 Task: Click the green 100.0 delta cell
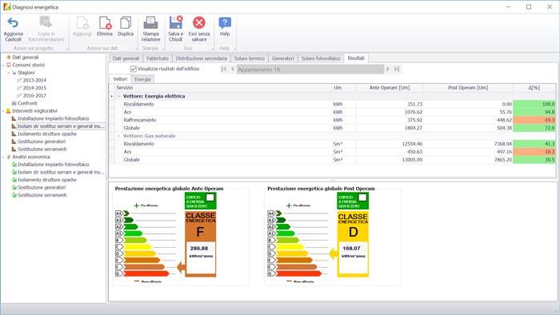(x=534, y=104)
